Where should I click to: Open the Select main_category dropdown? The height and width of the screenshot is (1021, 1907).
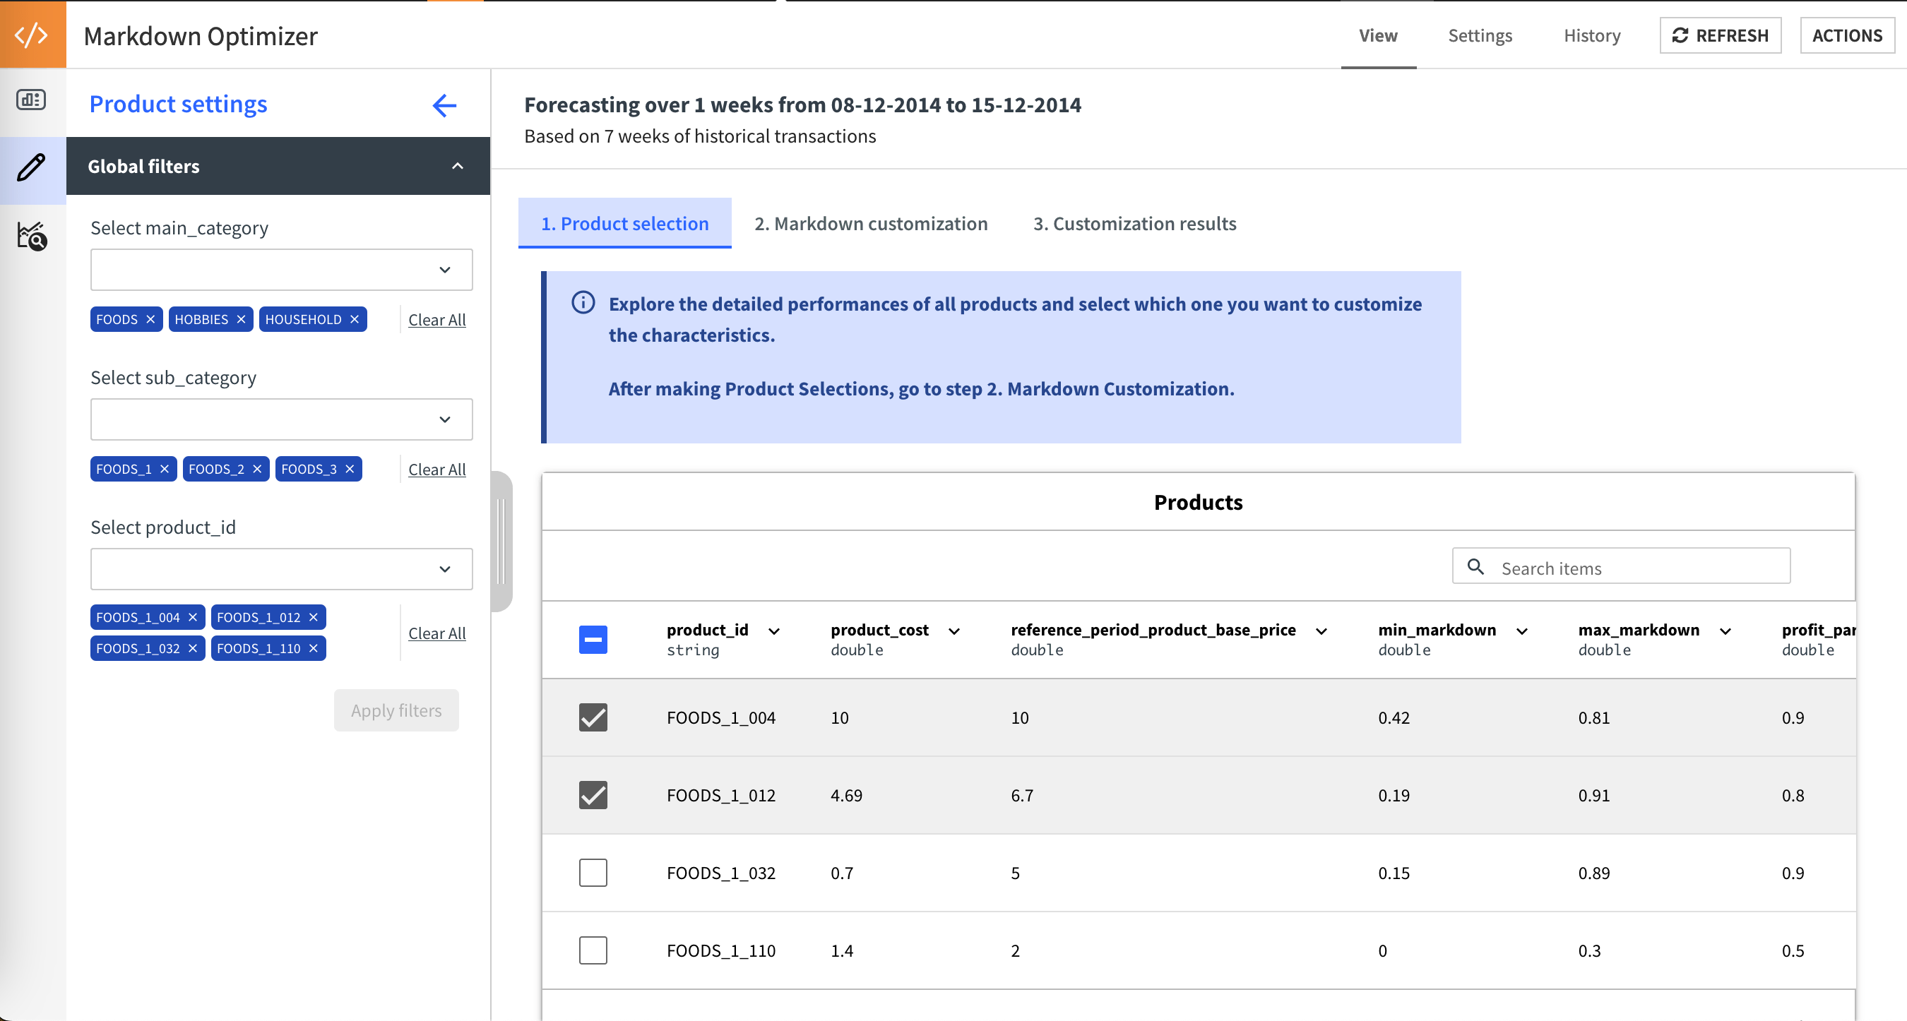point(281,270)
